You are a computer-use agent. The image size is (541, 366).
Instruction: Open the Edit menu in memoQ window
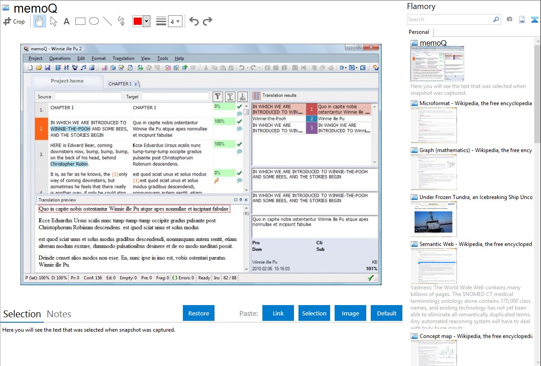coord(81,58)
